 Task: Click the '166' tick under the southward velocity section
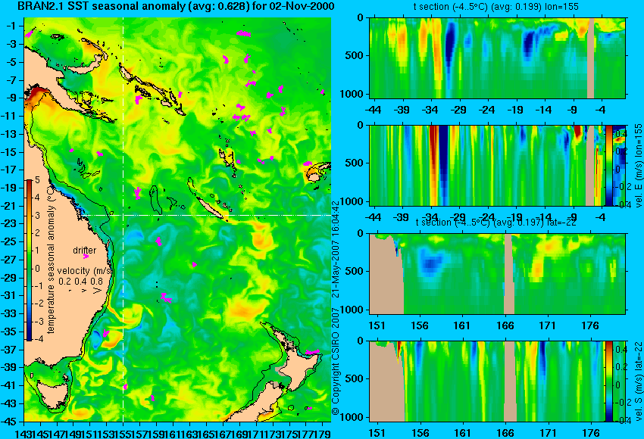click(505, 433)
